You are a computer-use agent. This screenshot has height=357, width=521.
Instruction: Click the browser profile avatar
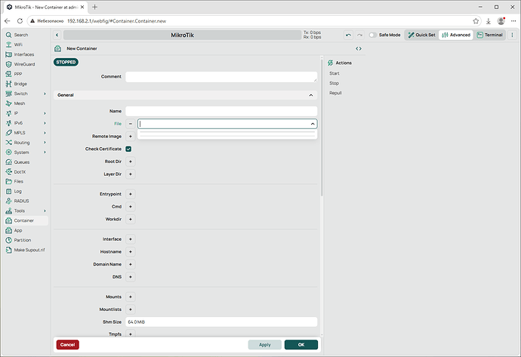click(501, 21)
